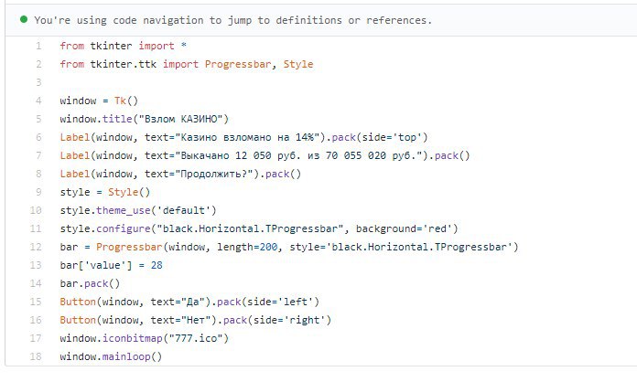Click the string "Казино взломано на 14%"
Viewport: 637px width, 382px height.
(247, 137)
